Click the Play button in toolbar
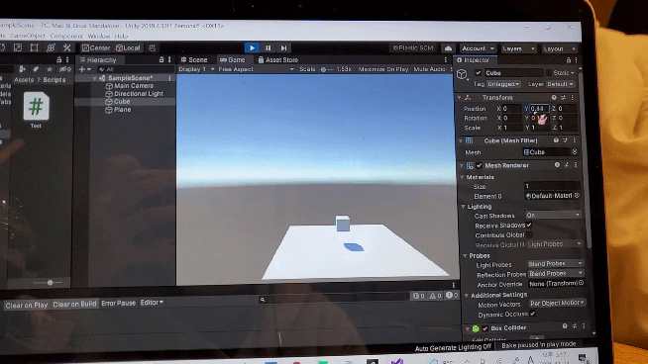The height and width of the screenshot is (364, 648). pyautogui.click(x=252, y=47)
